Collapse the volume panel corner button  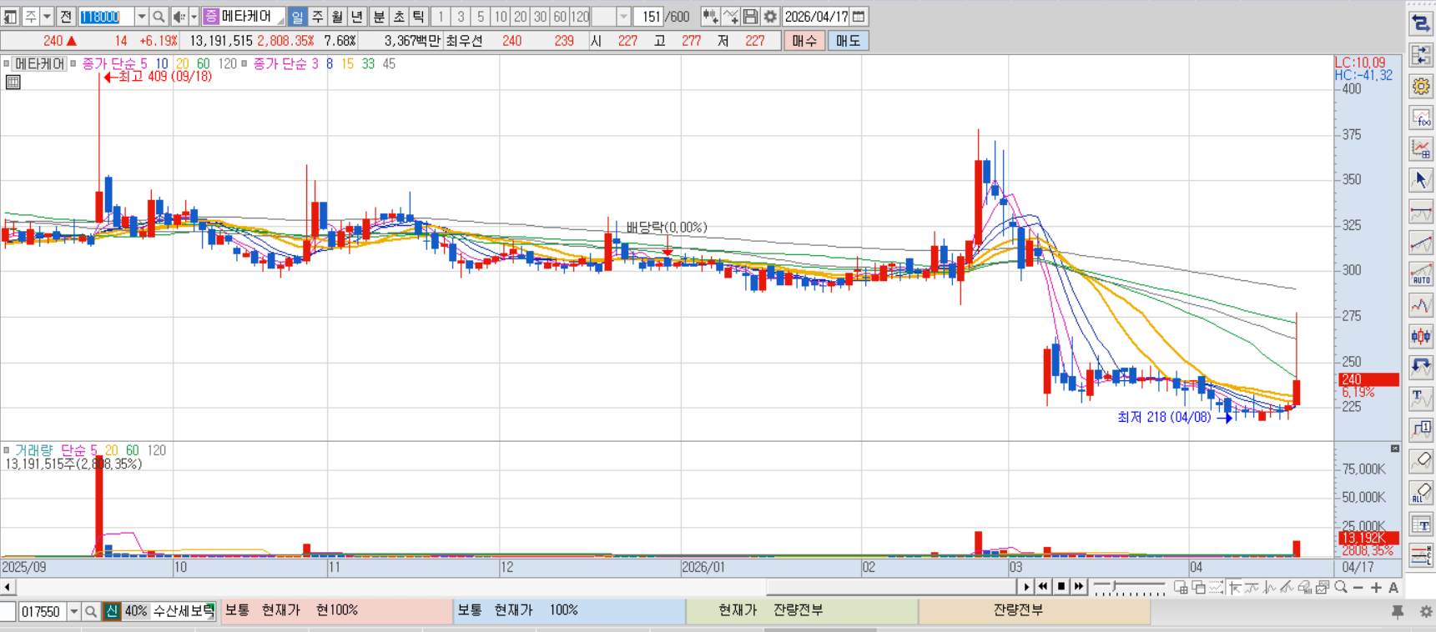(x=1394, y=449)
